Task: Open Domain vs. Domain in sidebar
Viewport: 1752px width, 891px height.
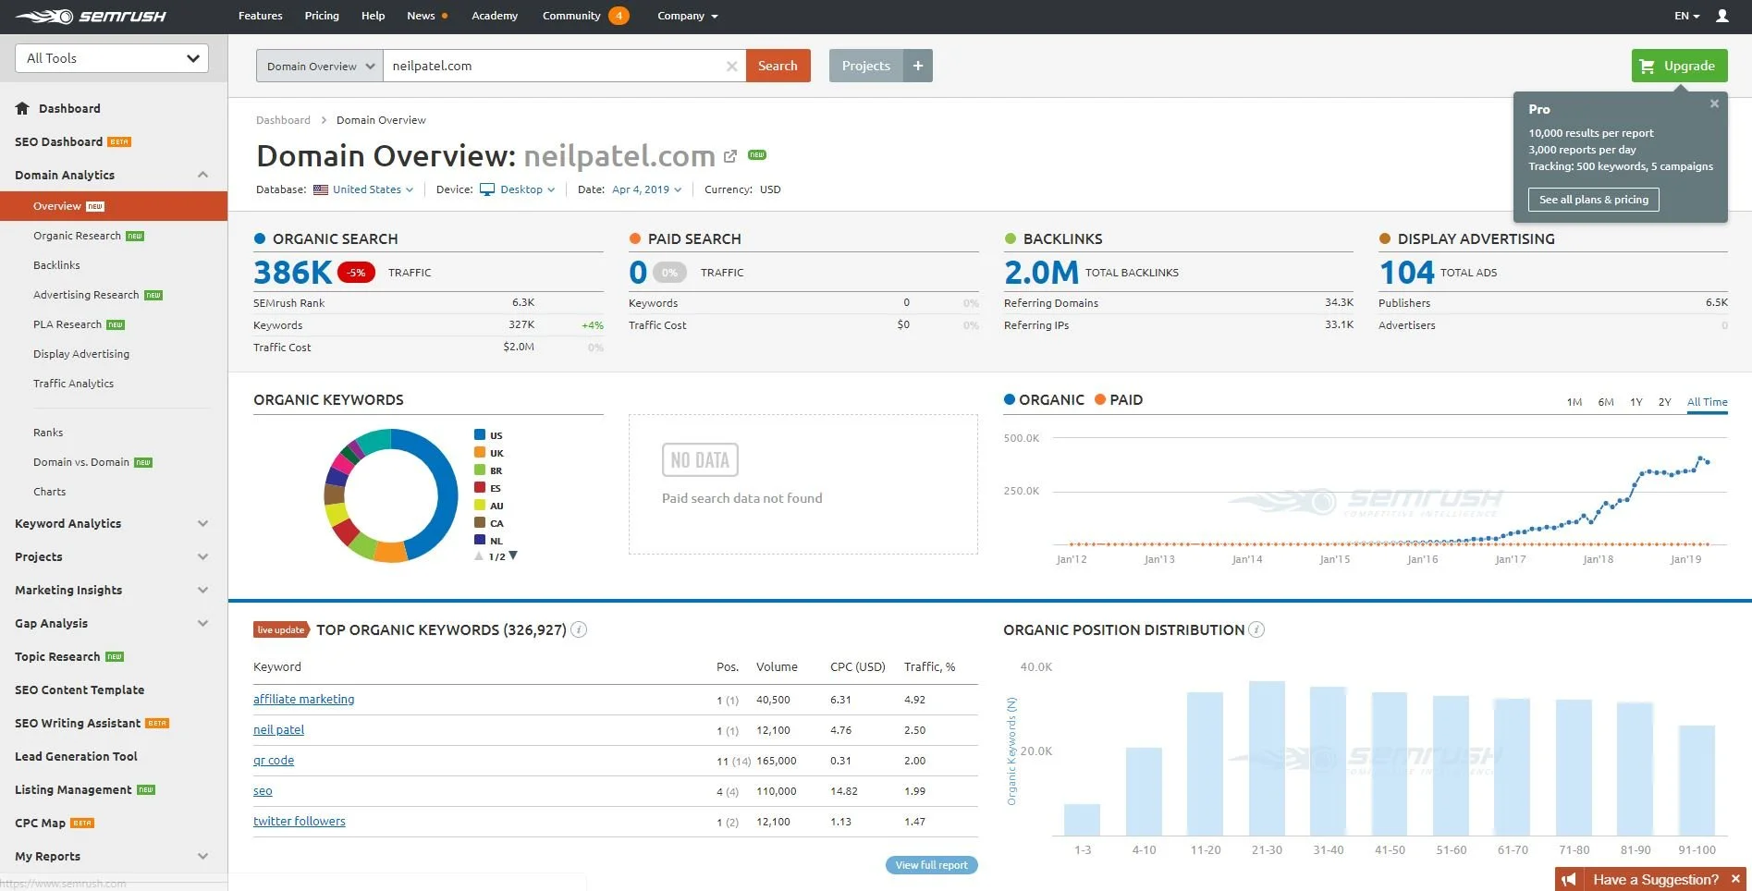Action: 81,462
